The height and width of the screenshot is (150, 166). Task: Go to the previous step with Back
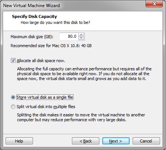85,141
